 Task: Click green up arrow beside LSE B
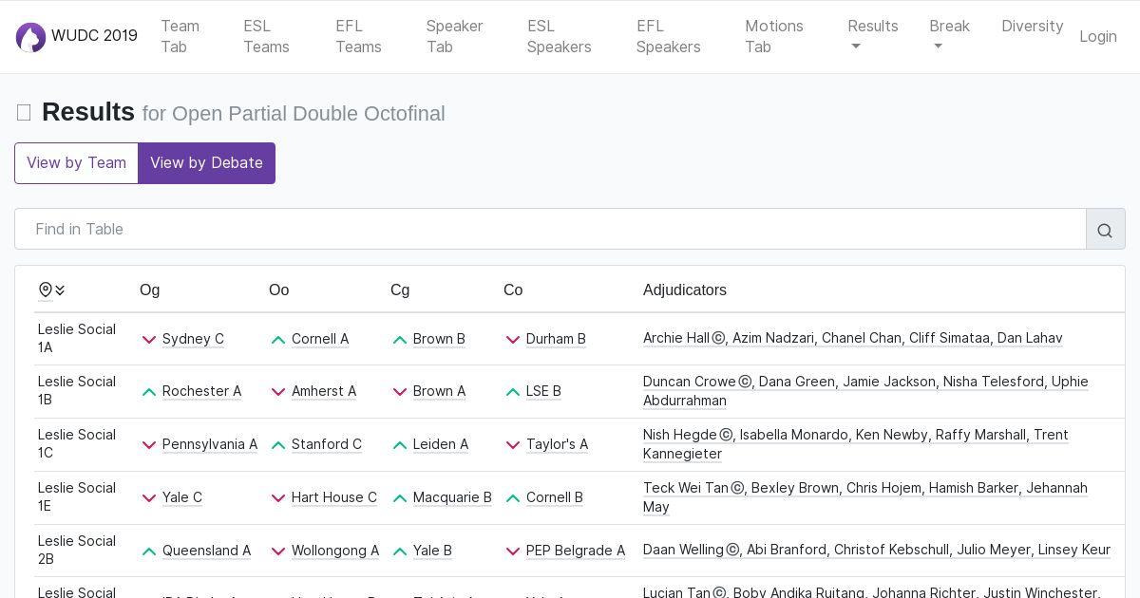(513, 392)
